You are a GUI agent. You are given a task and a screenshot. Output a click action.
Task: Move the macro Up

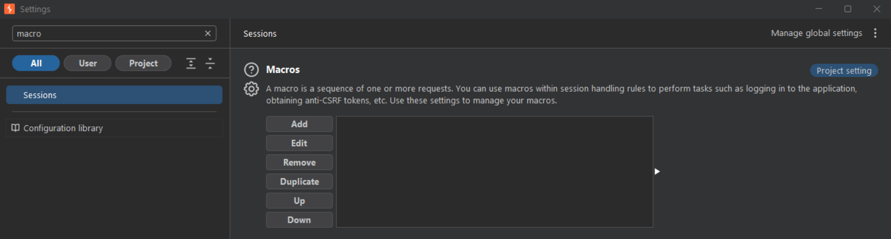[x=299, y=201]
